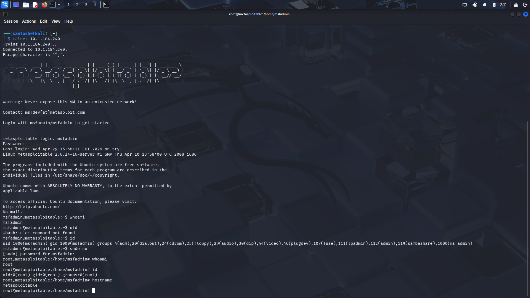Click the '-bash: uid: command not found' line
The width and height of the screenshot is (530, 298).
[39, 233]
